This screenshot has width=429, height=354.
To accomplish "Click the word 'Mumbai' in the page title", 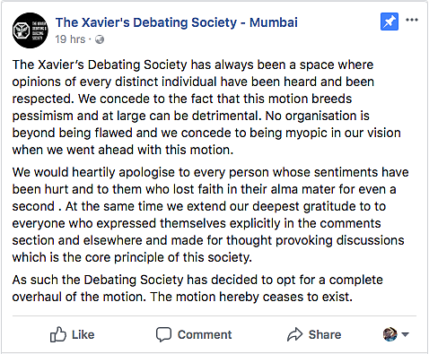I will pyautogui.click(x=274, y=22).
